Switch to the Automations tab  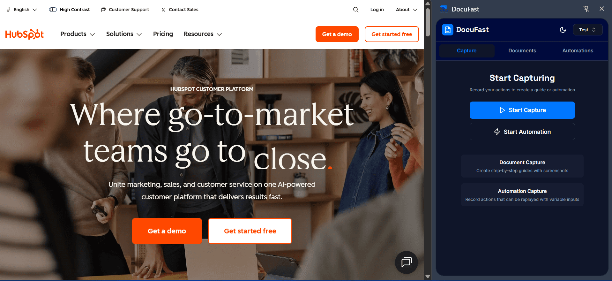(578, 51)
